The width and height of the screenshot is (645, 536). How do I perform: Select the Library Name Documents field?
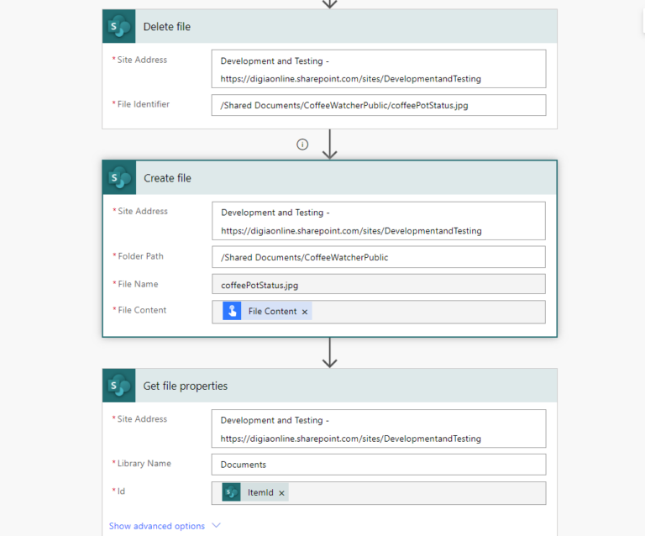point(379,465)
